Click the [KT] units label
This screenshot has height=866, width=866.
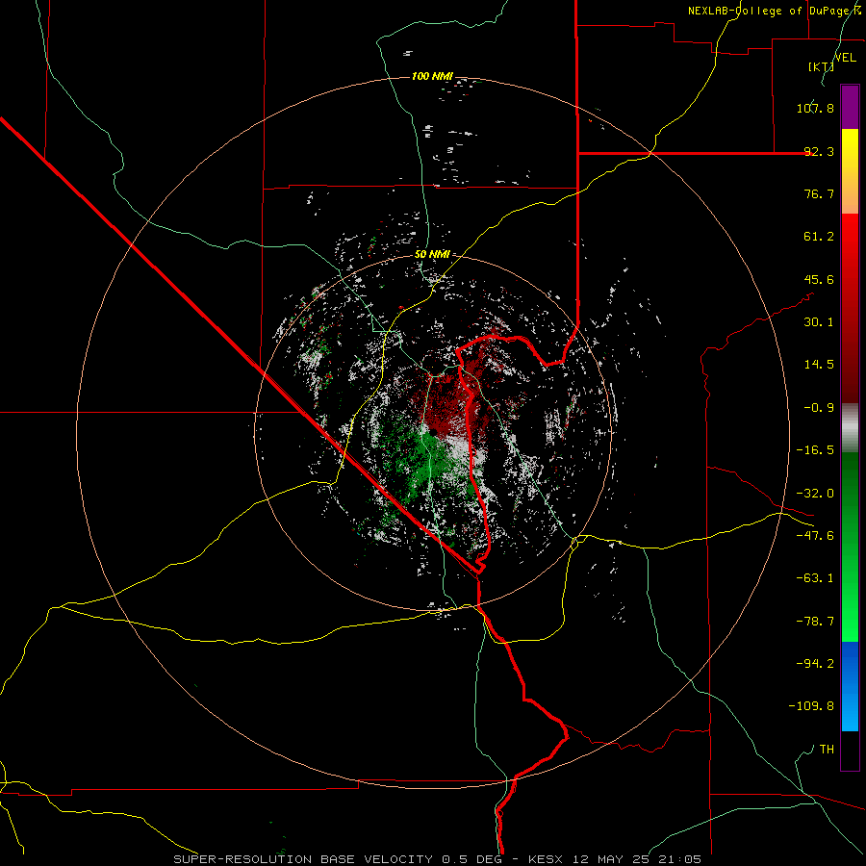pos(821,66)
